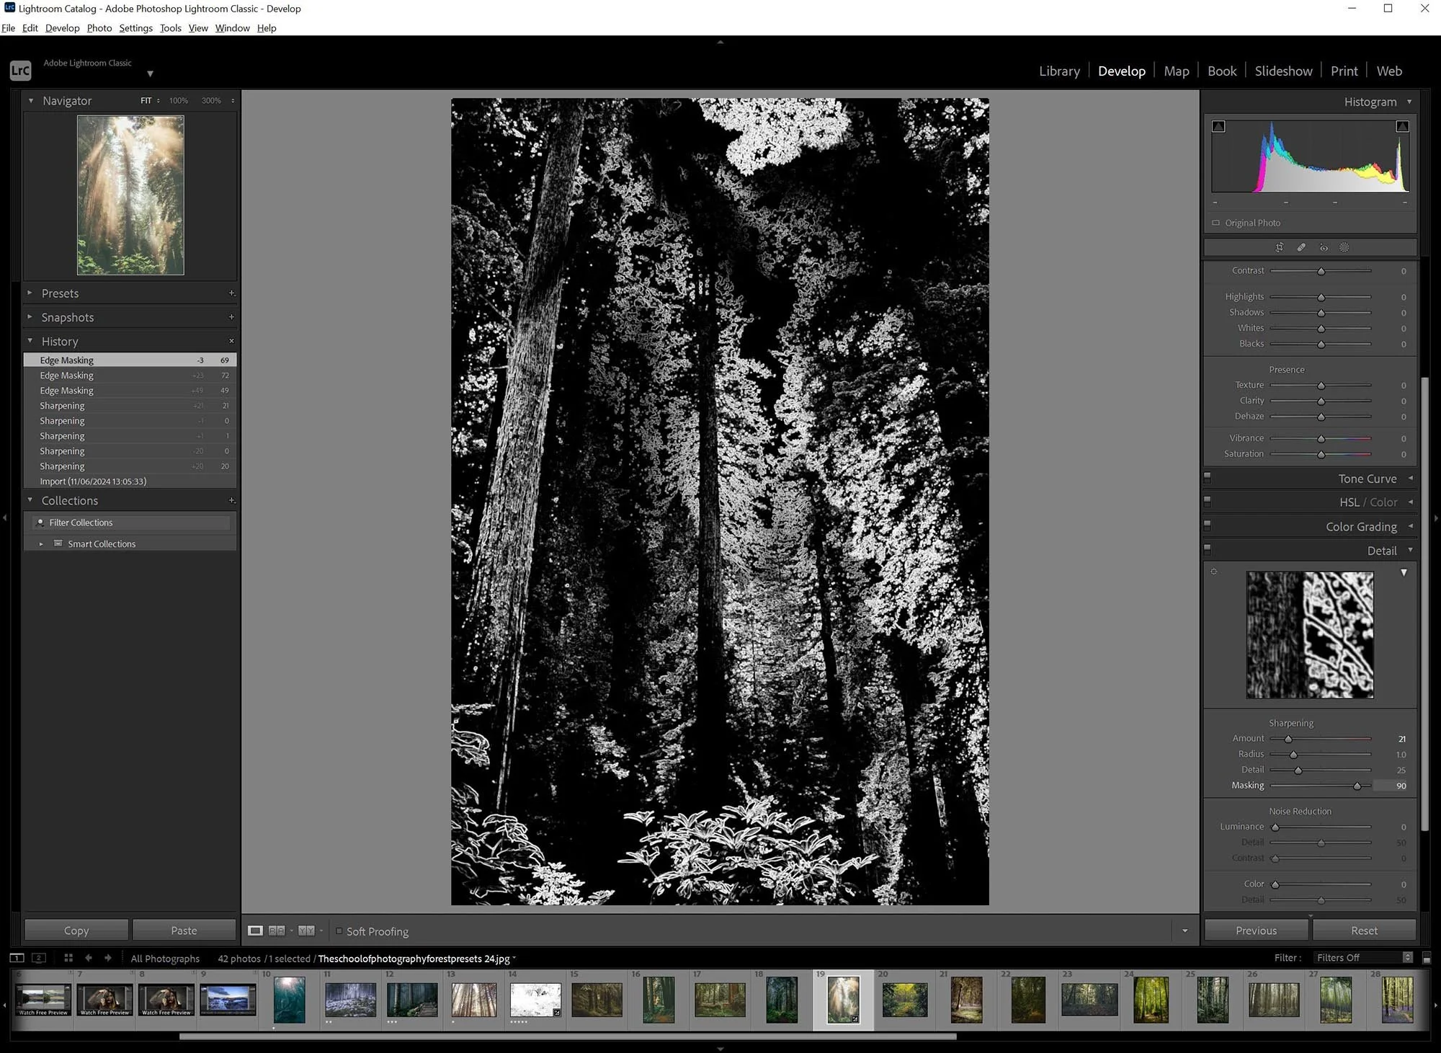The width and height of the screenshot is (1441, 1053).
Task: Click the Copy settings button
Action: tap(75, 930)
